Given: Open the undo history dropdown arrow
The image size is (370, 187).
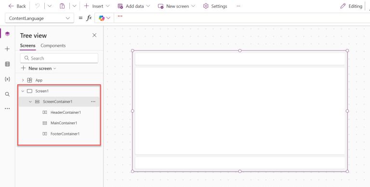Looking at the screenshot, I should tap(50, 6).
